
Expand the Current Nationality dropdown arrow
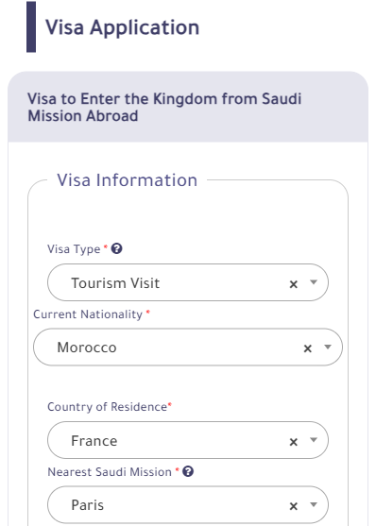coord(328,347)
